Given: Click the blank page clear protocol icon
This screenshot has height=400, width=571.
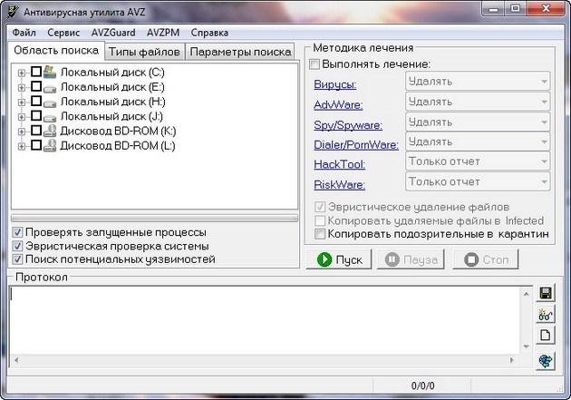Looking at the screenshot, I should (x=545, y=336).
